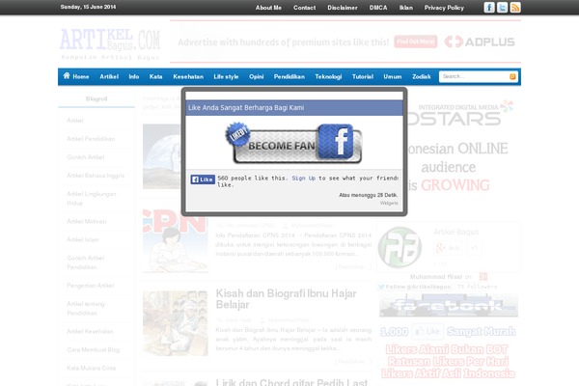Select Opini in the blue navbar

(257, 77)
